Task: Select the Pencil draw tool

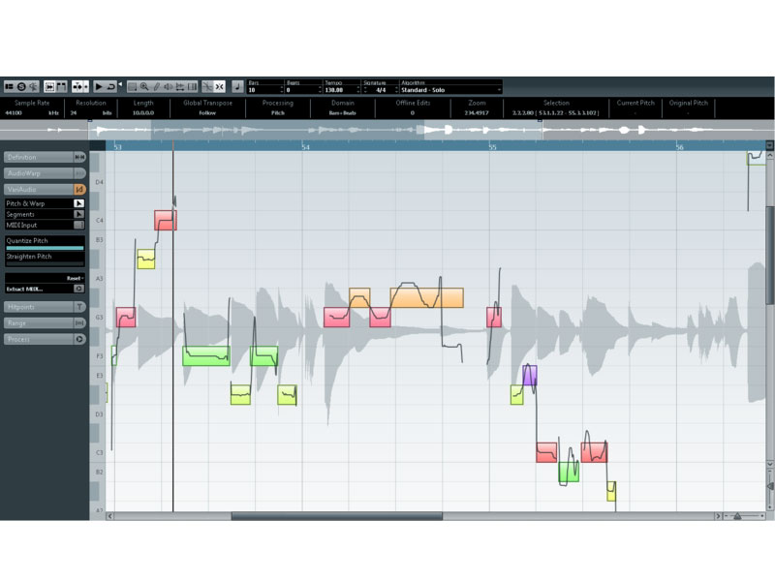Action: 157,83
